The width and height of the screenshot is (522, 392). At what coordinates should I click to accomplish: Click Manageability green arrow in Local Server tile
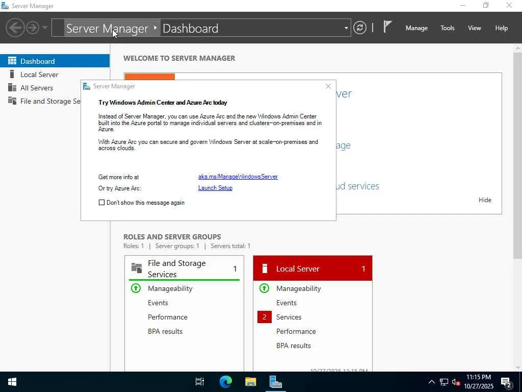(265, 288)
